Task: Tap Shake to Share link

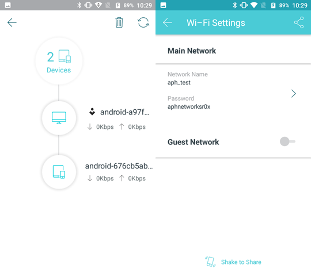Action: (x=241, y=262)
